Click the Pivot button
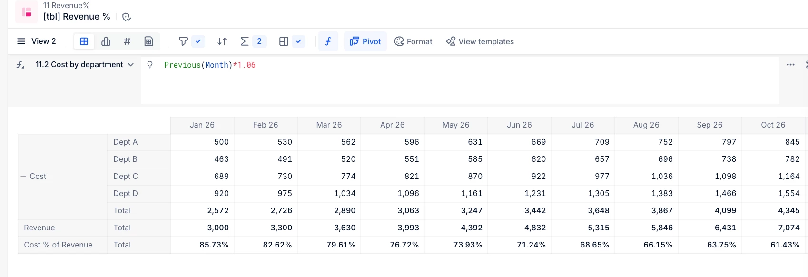The image size is (808, 277). [x=365, y=41]
